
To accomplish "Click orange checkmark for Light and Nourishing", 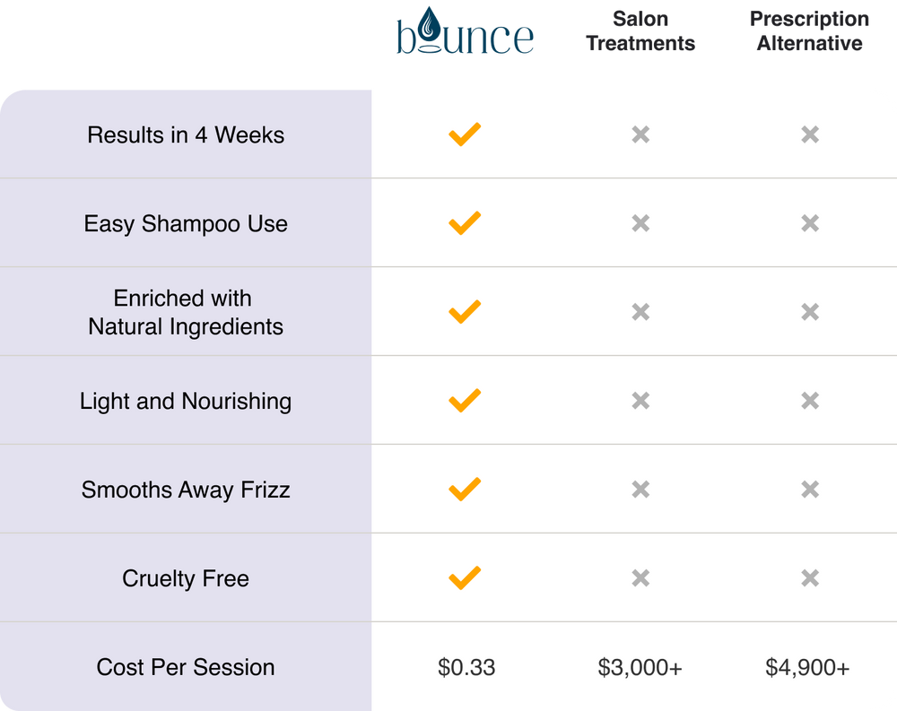I will (x=465, y=401).
